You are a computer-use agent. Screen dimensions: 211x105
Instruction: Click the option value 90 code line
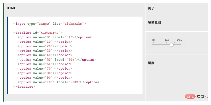pos(45,78)
